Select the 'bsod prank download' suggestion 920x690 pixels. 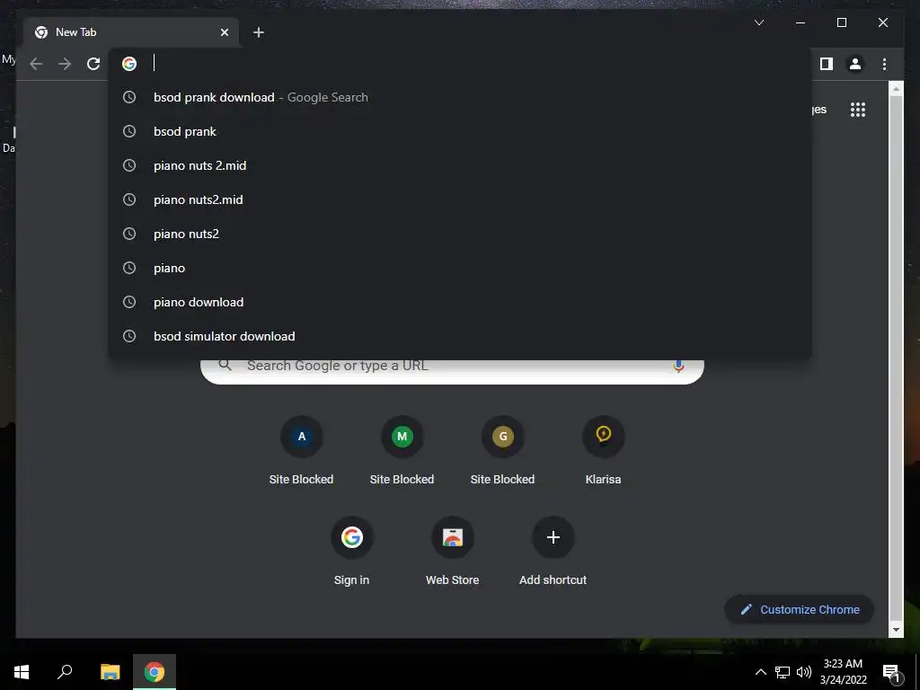[461, 97]
